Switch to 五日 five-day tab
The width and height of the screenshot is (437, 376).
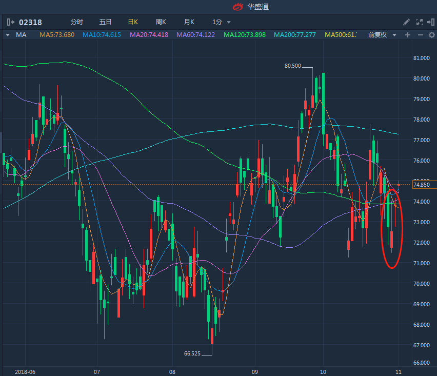pyautogui.click(x=105, y=22)
